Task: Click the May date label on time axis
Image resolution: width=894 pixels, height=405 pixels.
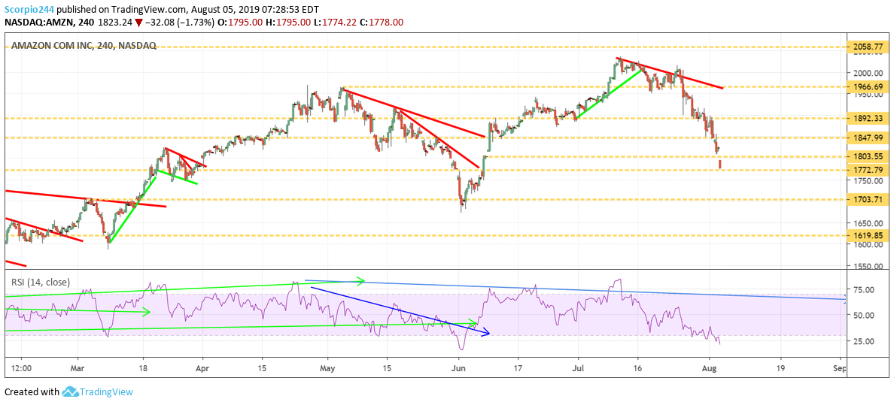Action: [328, 368]
